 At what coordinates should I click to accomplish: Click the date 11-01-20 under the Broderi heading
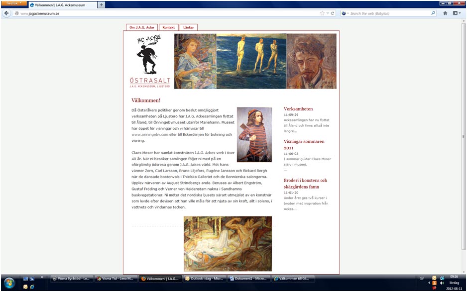(291, 193)
